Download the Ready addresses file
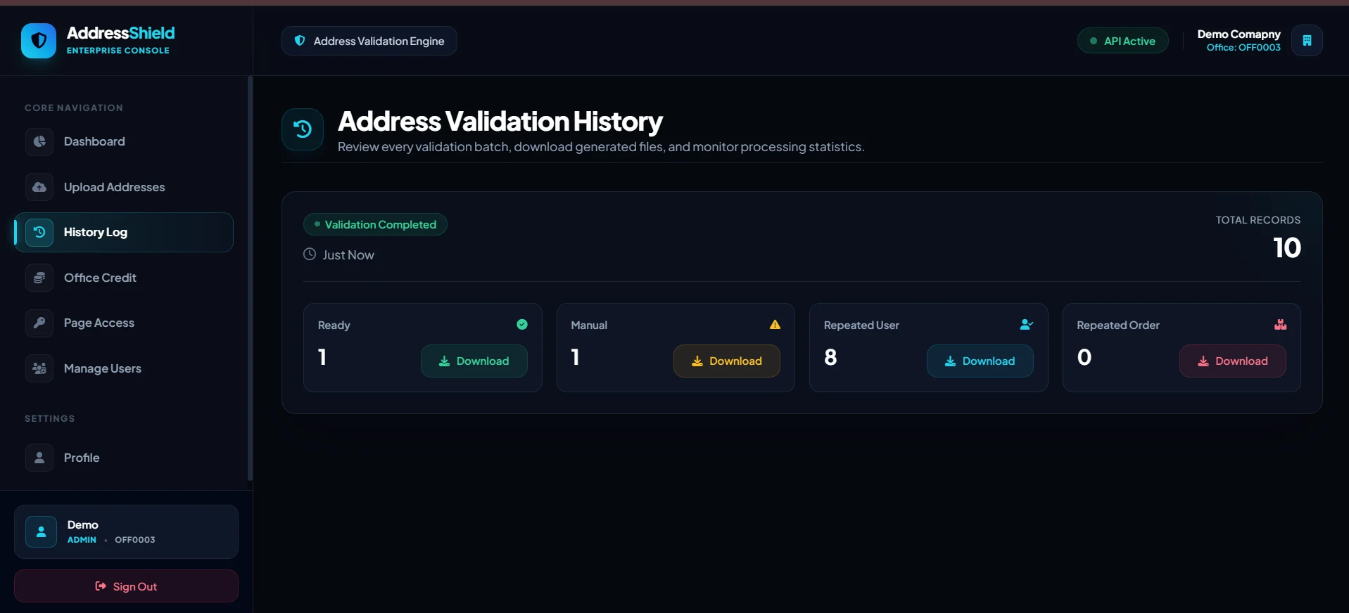 click(474, 361)
